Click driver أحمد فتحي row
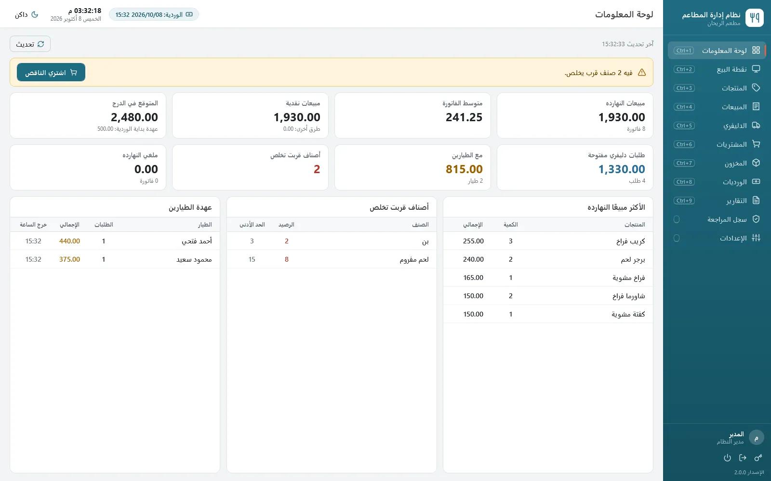 click(115, 241)
